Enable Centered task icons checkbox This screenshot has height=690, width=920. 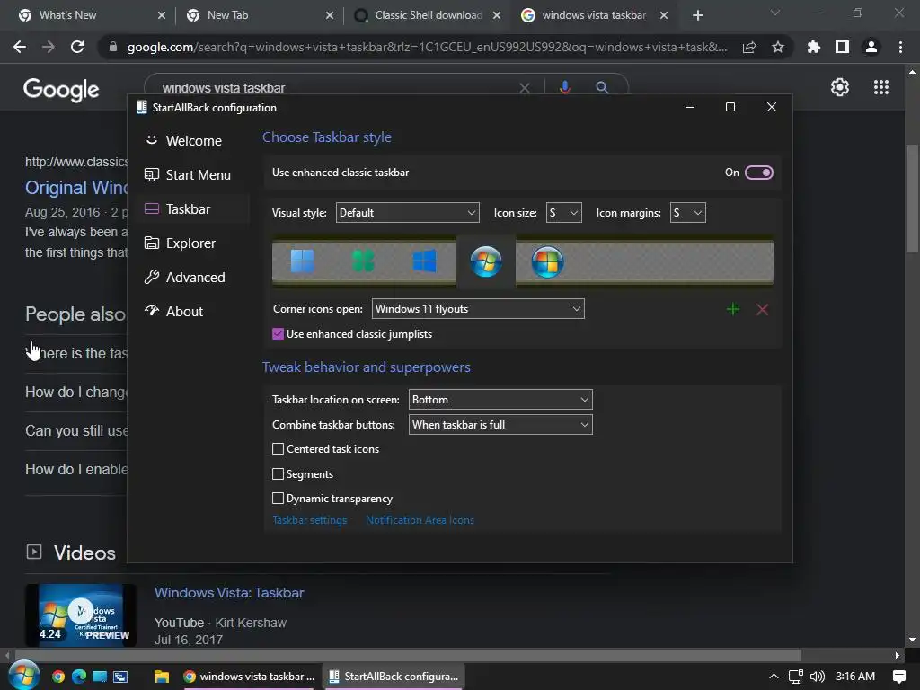pyautogui.click(x=279, y=449)
